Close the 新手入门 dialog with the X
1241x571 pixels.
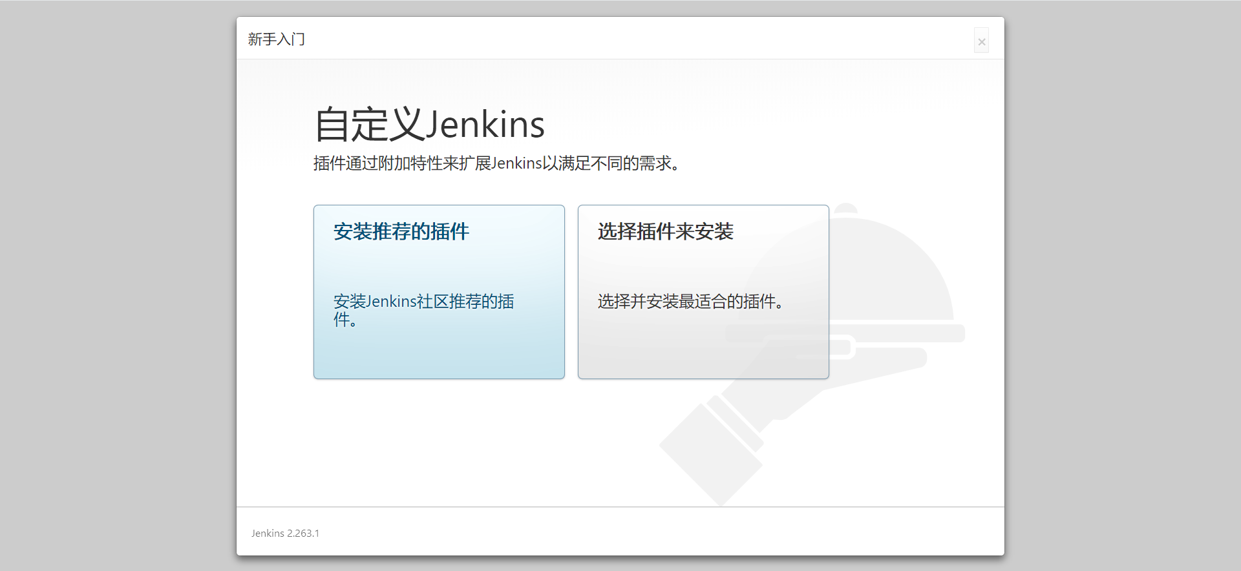point(981,41)
